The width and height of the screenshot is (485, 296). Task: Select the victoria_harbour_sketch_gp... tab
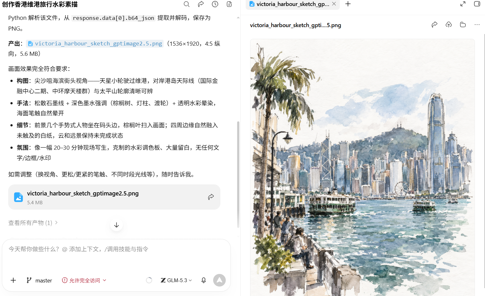(292, 4)
